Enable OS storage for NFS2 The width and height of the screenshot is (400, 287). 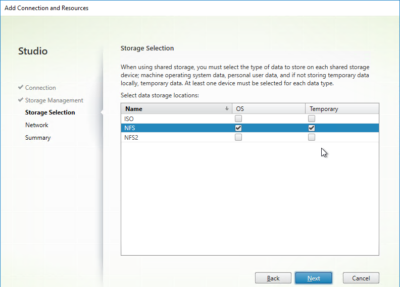click(238, 137)
